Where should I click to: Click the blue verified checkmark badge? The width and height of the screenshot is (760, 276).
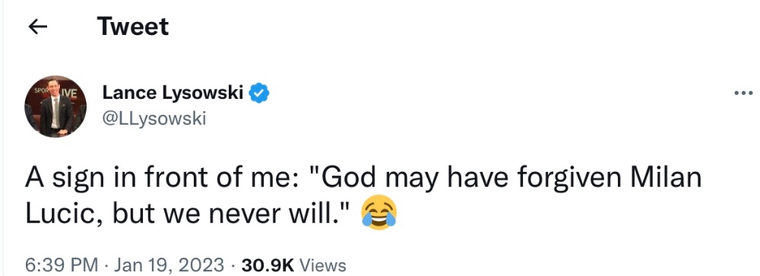coord(259,93)
